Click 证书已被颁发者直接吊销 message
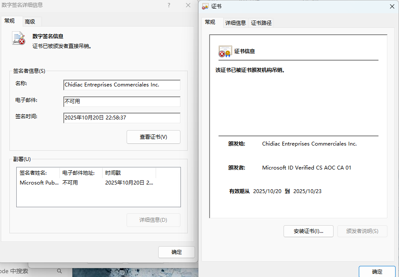 click(62, 46)
